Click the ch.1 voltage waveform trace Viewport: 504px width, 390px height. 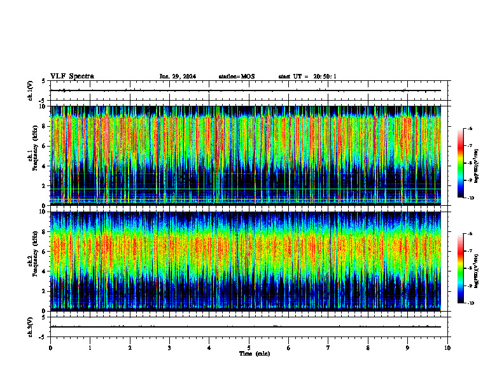coord(246,90)
